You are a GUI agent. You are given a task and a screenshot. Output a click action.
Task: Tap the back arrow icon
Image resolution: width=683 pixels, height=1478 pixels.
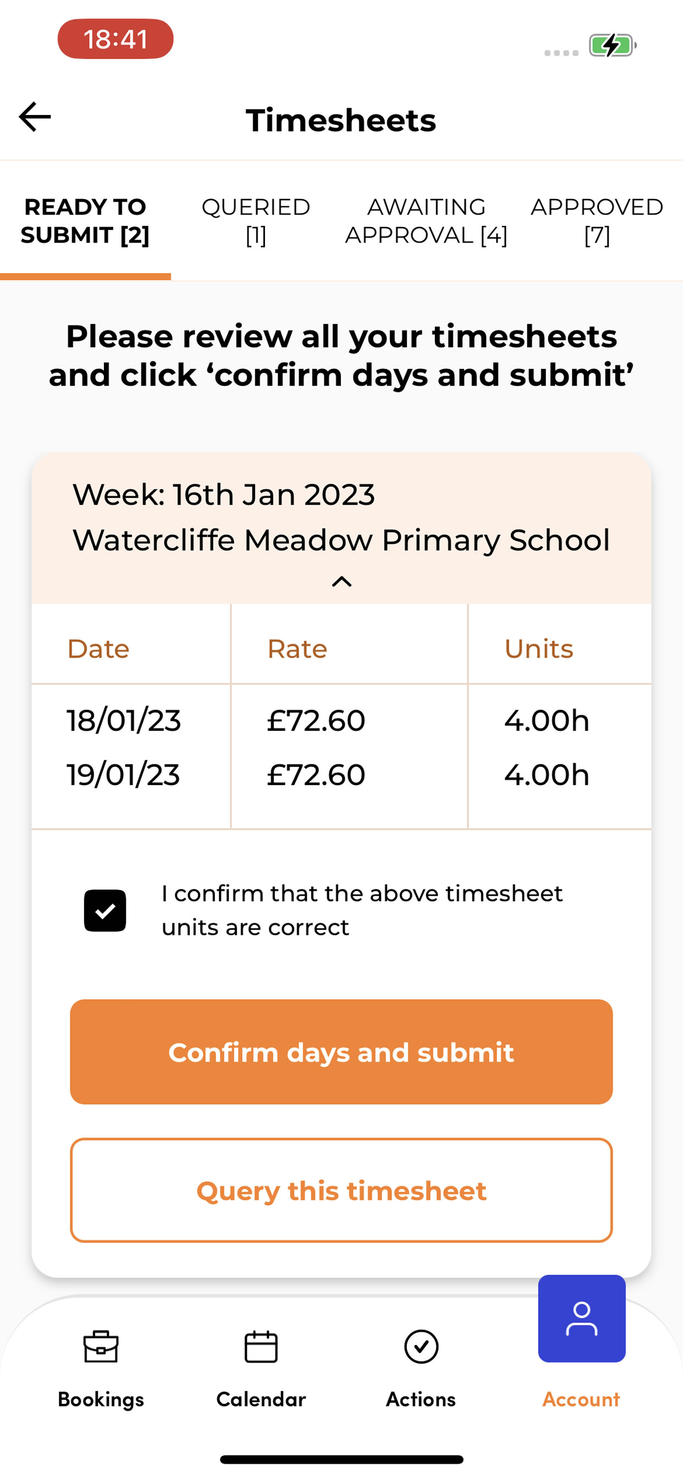pyautogui.click(x=35, y=117)
